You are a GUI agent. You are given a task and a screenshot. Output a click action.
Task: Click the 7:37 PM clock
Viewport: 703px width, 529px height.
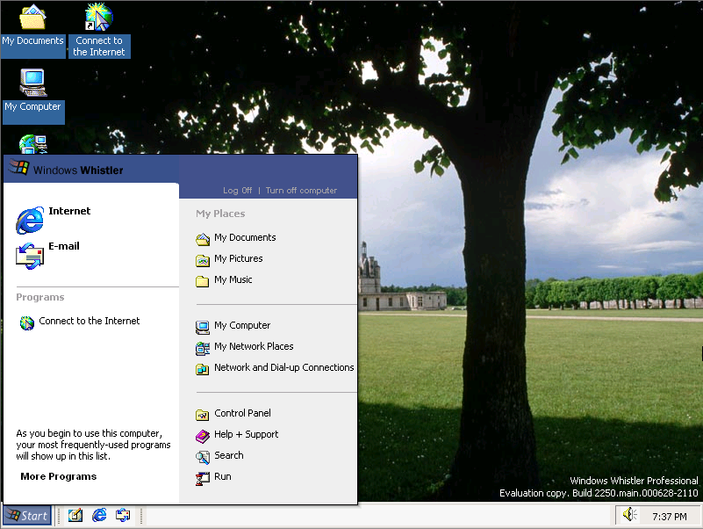pyautogui.click(x=670, y=517)
